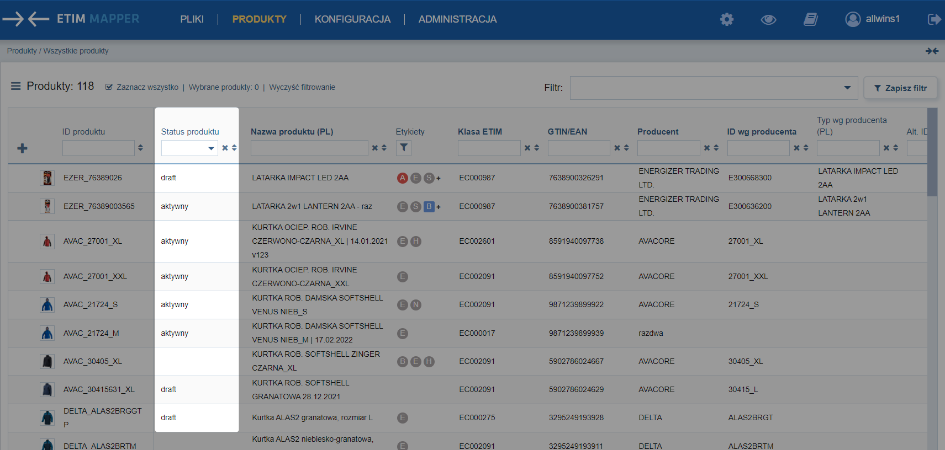Focus the ID produktu filter field
The width and height of the screenshot is (945, 450).
pyautogui.click(x=98, y=148)
